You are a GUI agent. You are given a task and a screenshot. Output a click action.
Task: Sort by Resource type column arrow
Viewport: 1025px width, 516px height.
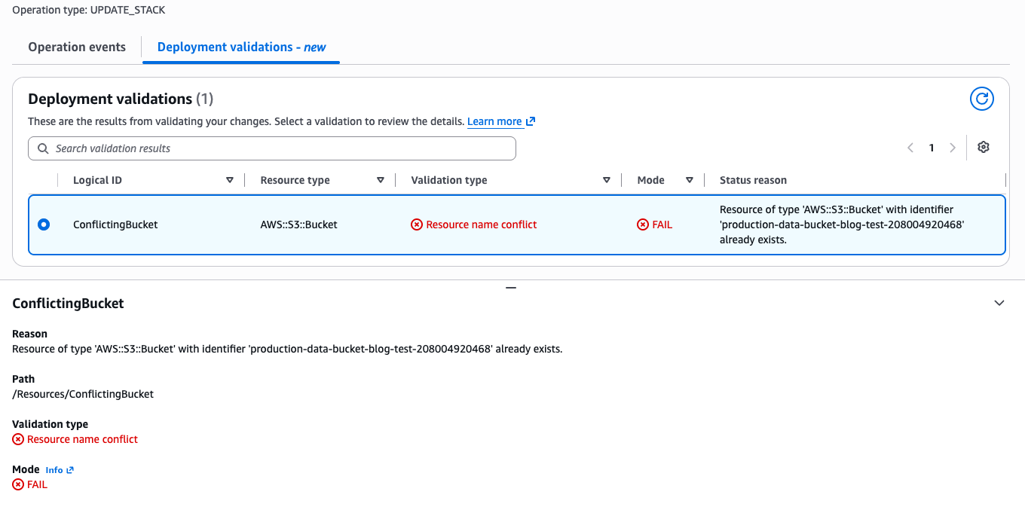381,180
